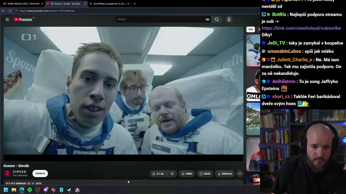Image resolution: width=346 pixels, height=194 pixels.
Task: Open Steam from the taskbar
Action: coord(69,190)
